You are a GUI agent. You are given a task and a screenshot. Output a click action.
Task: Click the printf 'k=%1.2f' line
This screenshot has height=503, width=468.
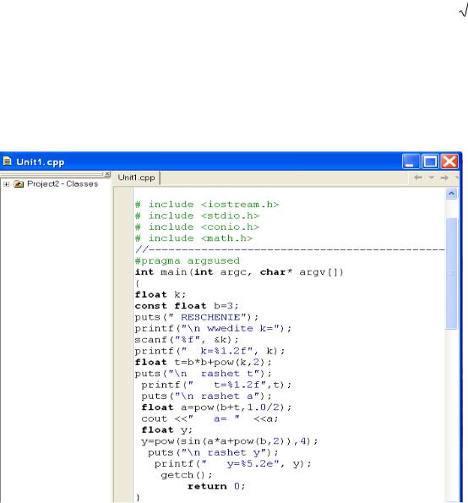[210, 351]
